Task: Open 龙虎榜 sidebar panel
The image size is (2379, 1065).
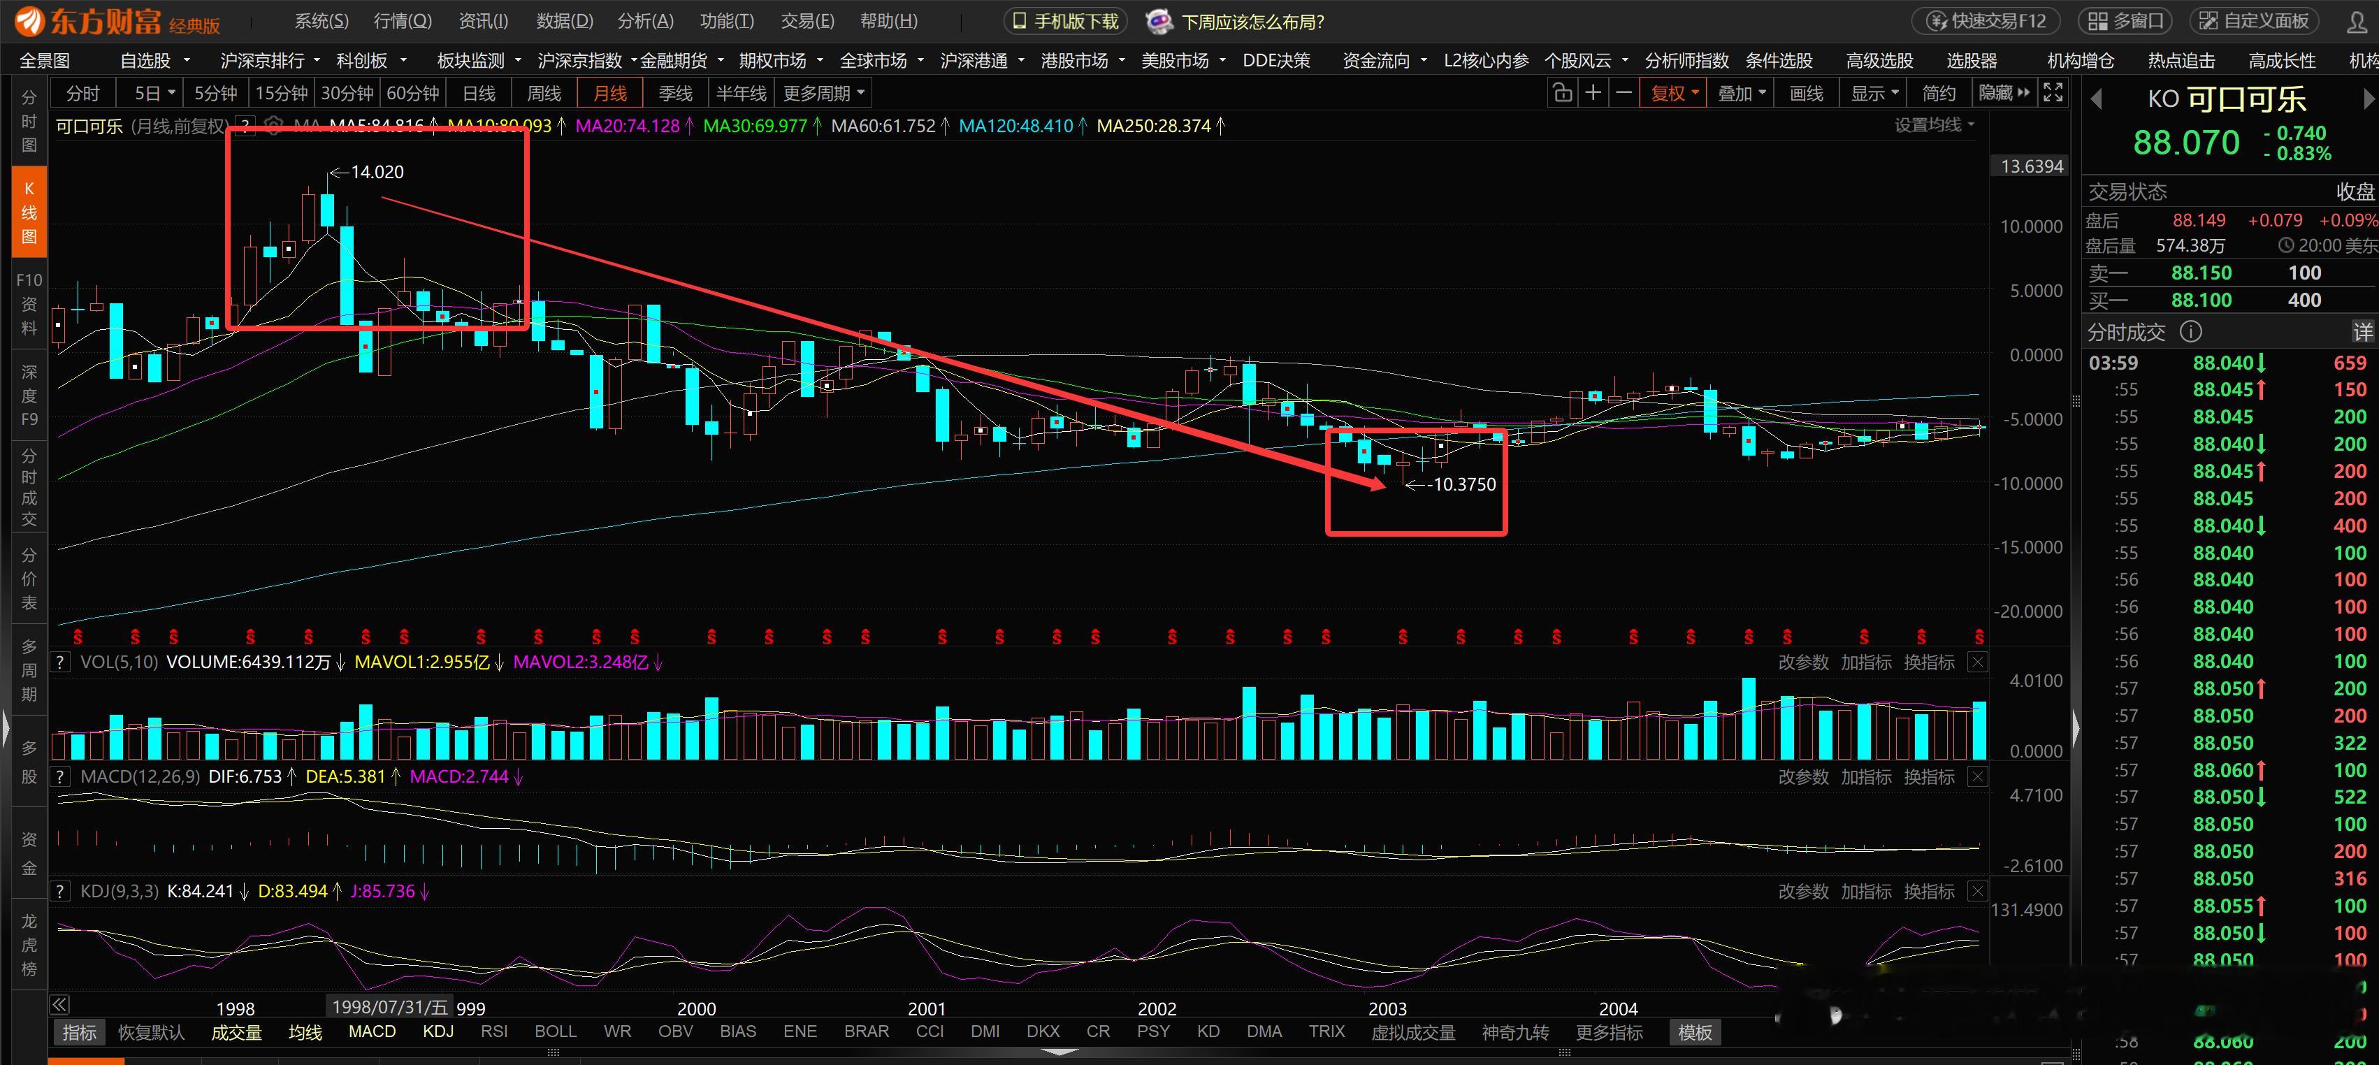Action: coord(29,944)
